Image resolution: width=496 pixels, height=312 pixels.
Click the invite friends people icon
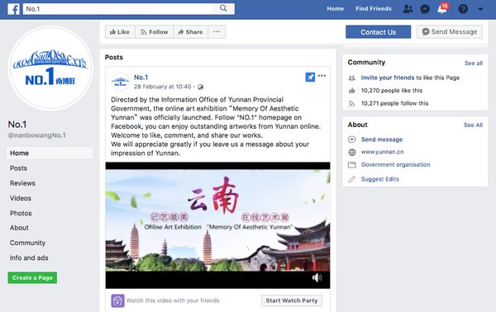coord(352,78)
